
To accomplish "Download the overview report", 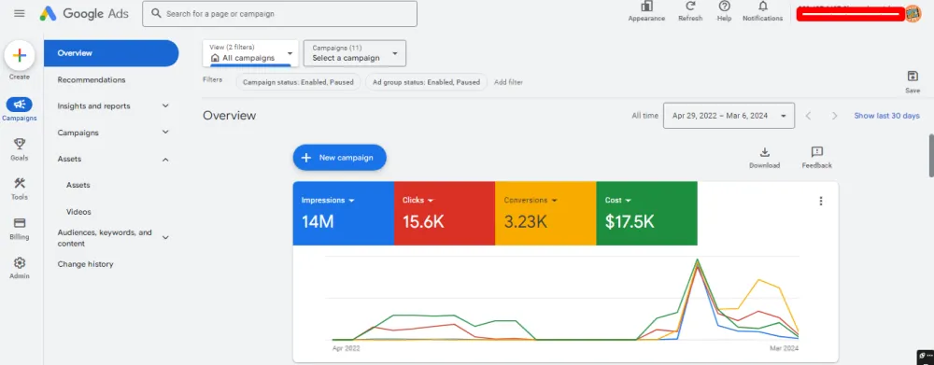I will [x=765, y=158].
